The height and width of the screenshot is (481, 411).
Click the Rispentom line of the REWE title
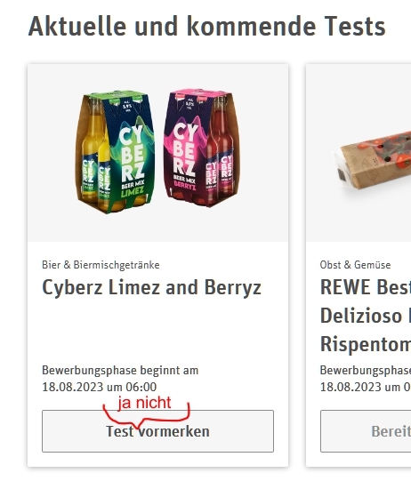pos(366,344)
